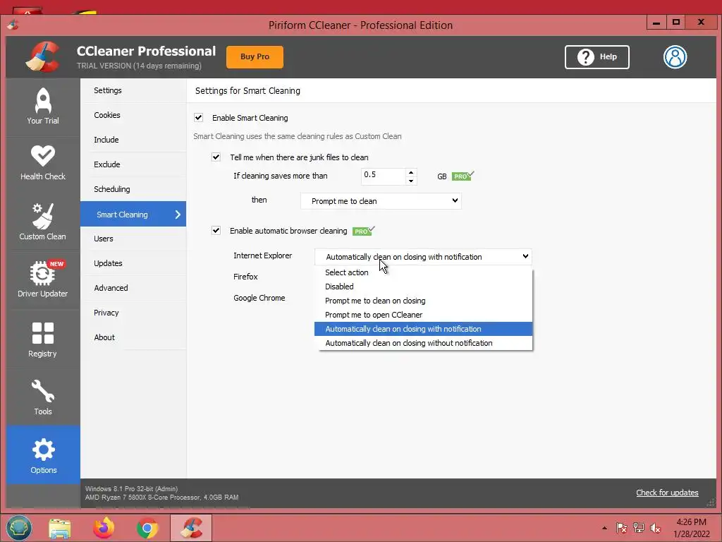The image size is (722, 542).
Task: Toggle Enable Smart Cleaning checkbox
Action: tap(198, 118)
